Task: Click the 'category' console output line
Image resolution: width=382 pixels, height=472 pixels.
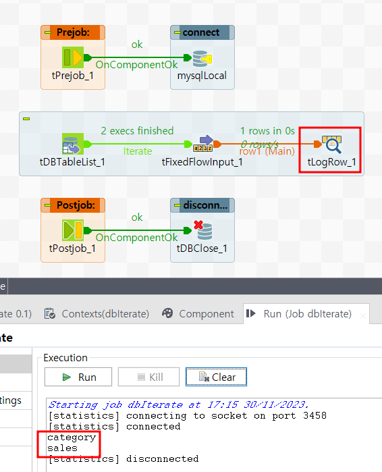Action: click(72, 438)
